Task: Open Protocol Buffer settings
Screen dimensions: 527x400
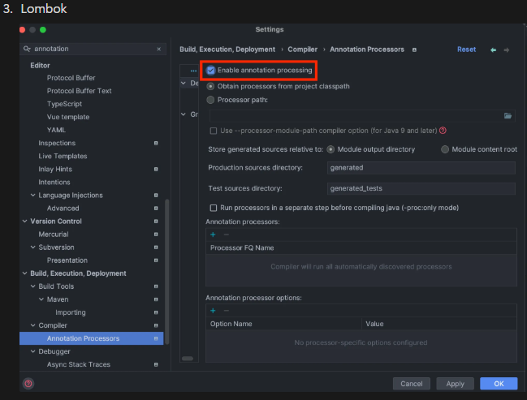Action: [x=71, y=78]
